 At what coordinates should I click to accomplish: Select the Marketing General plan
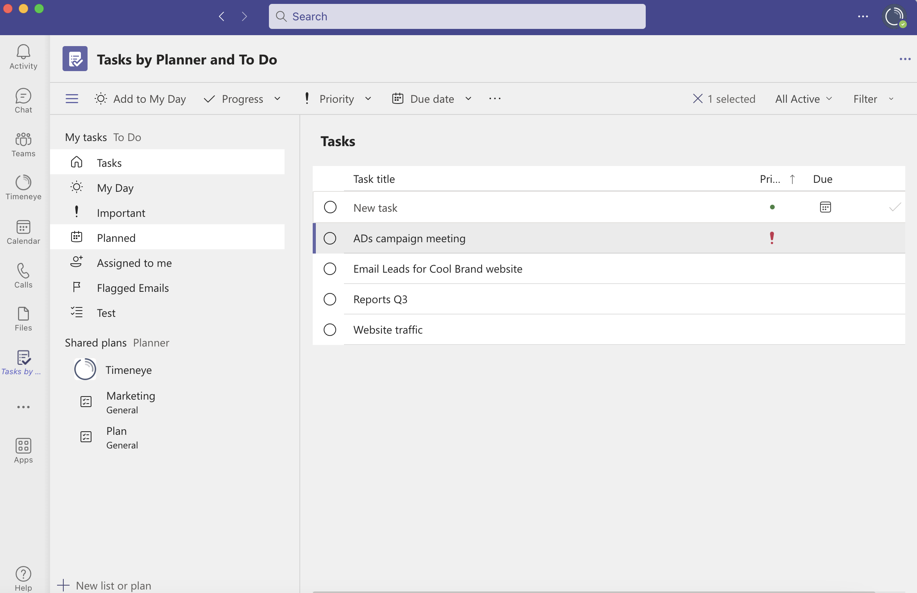(x=130, y=401)
